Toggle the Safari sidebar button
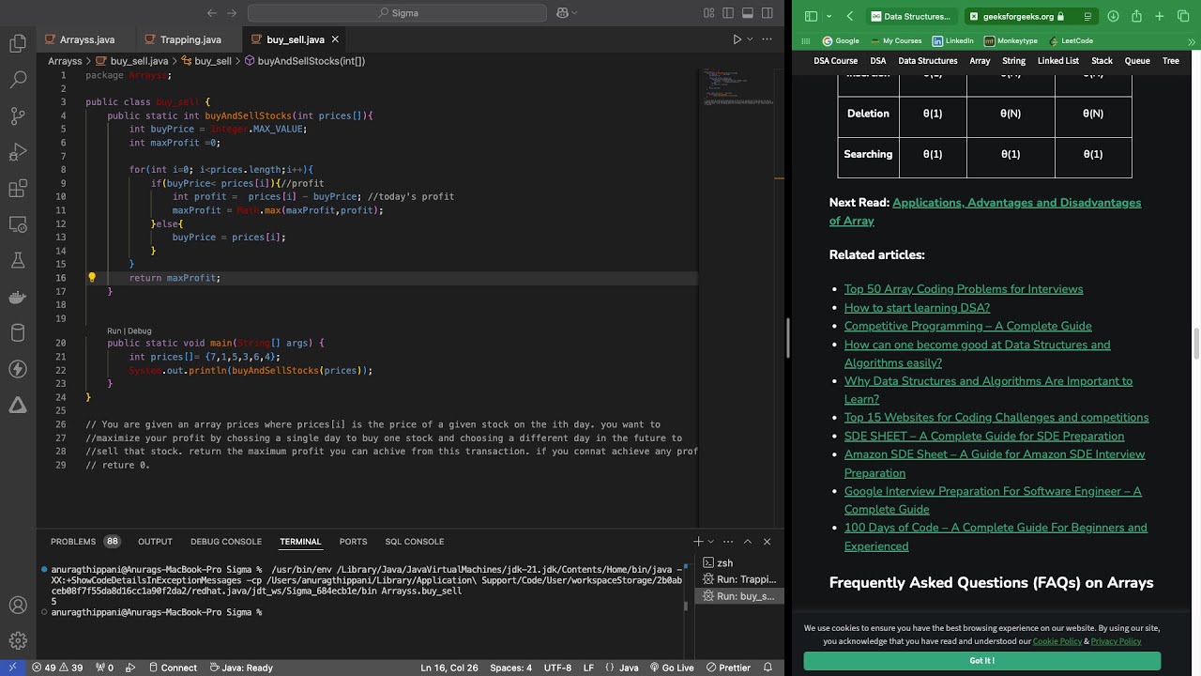1201x676 pixels. tap(811, 16)
